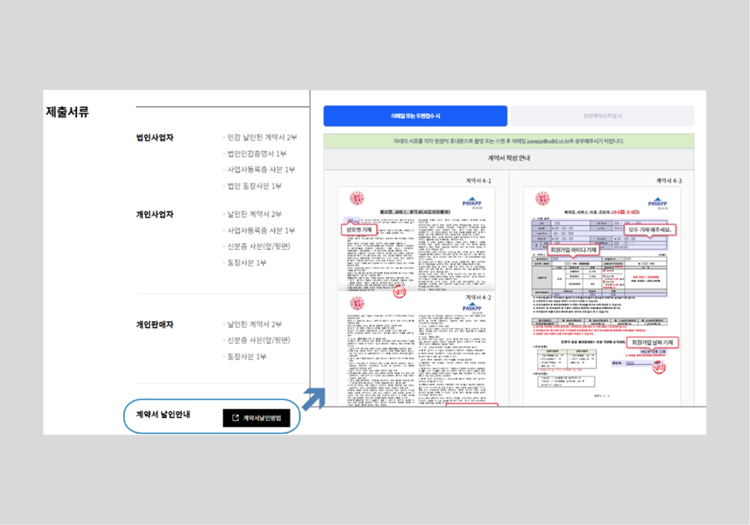Click the PAYAPP logo on 계약서 4-2
750x525 pixels.
coord(472,307)
